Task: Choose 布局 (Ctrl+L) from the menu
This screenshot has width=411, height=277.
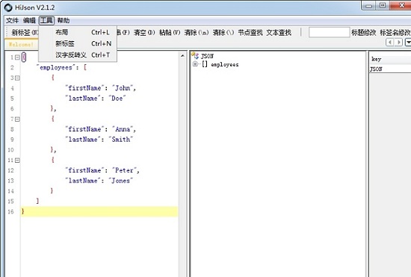Action: pyautogui.click(x=78, y=32)
